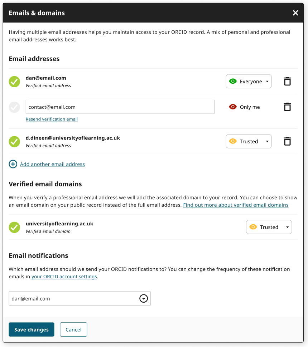Click the verified checkmark for universityoflearning.ac.uk domain
308x347 pixels.
click(x=14, y=227)
